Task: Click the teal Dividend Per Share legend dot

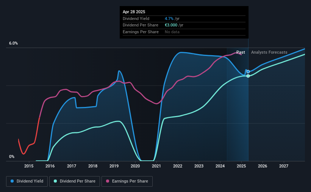Action: point(55,181)
